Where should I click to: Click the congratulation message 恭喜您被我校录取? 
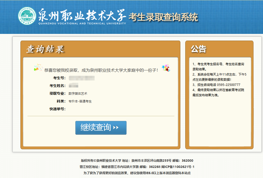[101, 70]
